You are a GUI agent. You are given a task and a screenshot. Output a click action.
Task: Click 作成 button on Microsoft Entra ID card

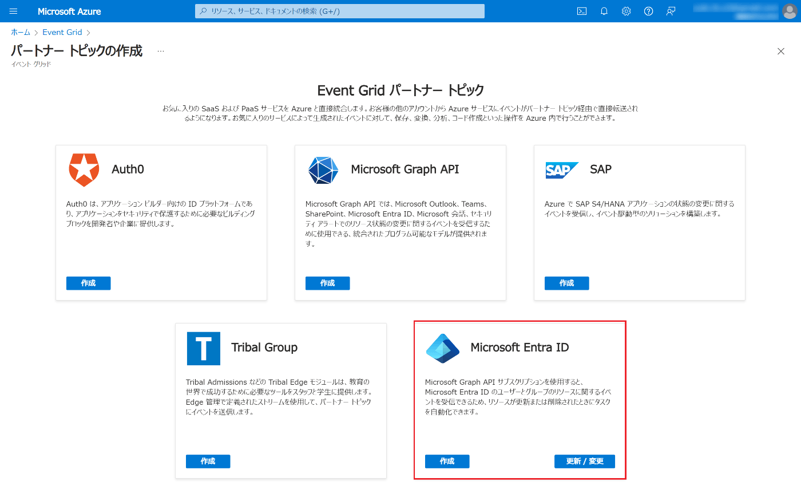pyautogui.click(x=447, y=461)
